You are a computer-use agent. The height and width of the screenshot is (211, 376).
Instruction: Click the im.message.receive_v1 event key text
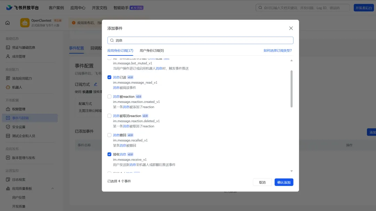pyautogui.click(x=130, y=160)
